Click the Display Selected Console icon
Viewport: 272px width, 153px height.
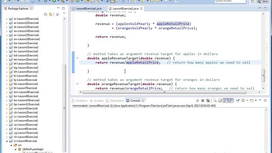[x=243, y=100]
